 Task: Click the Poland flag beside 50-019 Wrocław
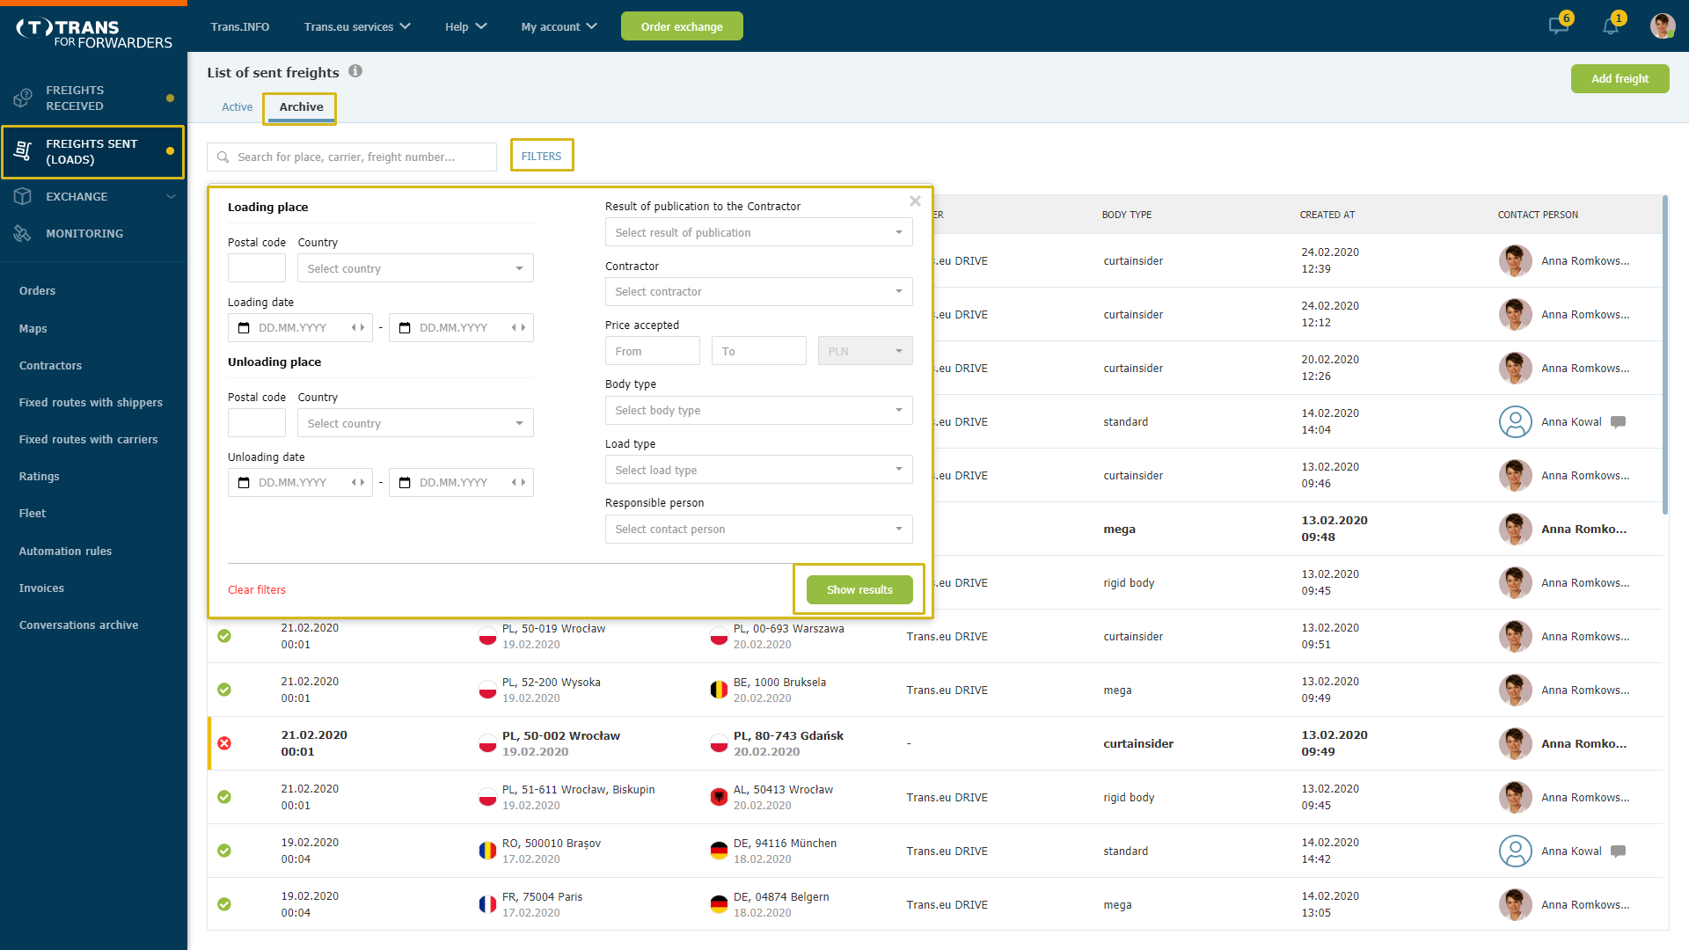(x=487, y=636)
